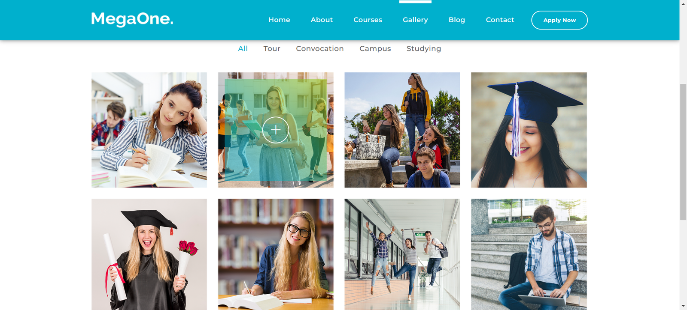Image resolution: width=687 pixels, height=310 pixels.
Task: Filter gallery by Convocation
Action: 320,48
